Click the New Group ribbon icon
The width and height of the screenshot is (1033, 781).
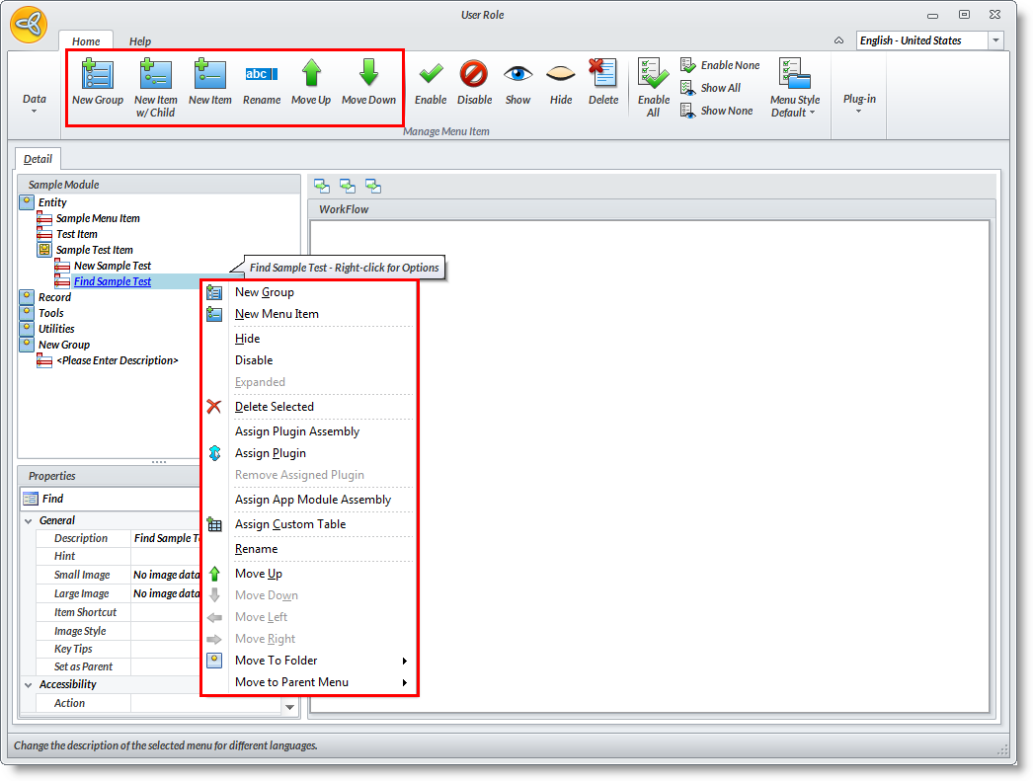tap(97, 75)
